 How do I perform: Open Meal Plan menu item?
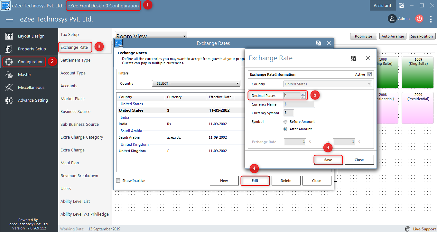tap(70, 163)
